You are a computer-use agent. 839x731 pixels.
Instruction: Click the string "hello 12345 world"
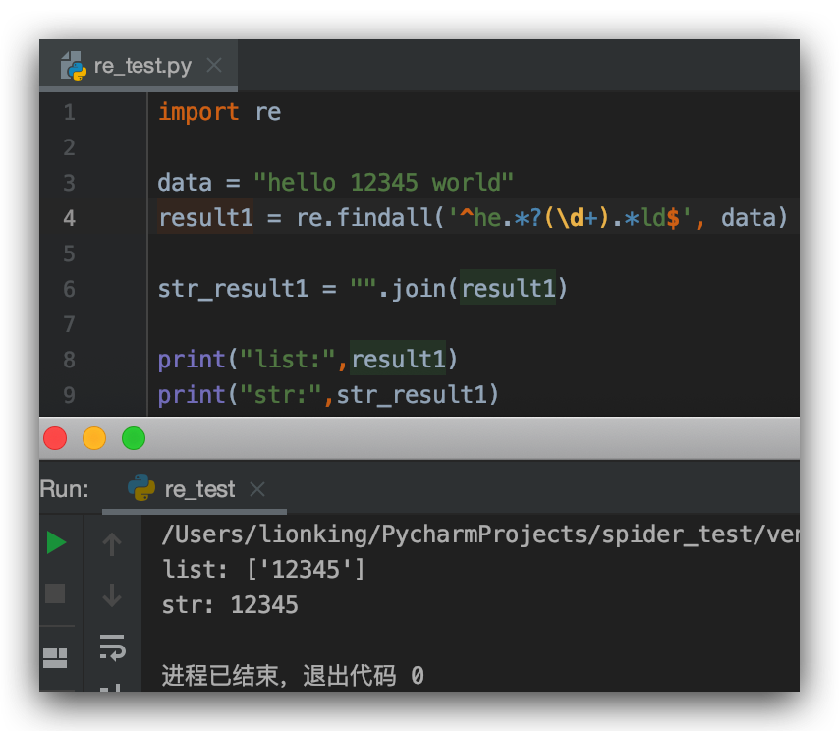(384, 183)
